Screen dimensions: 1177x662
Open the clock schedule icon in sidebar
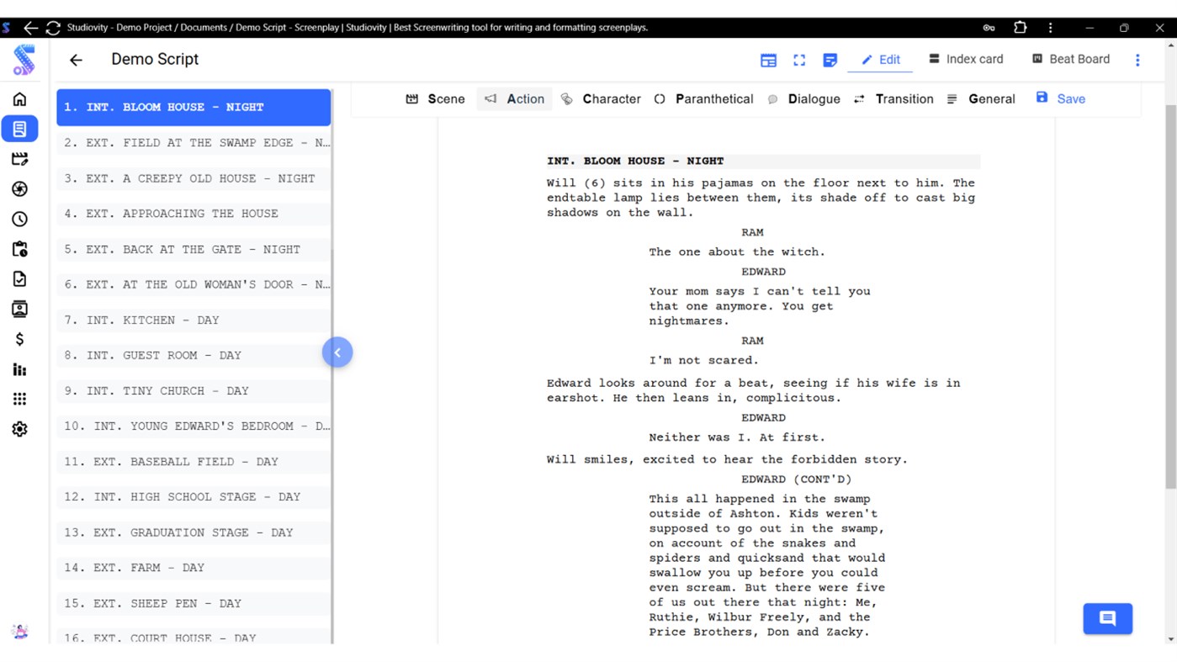19,219
